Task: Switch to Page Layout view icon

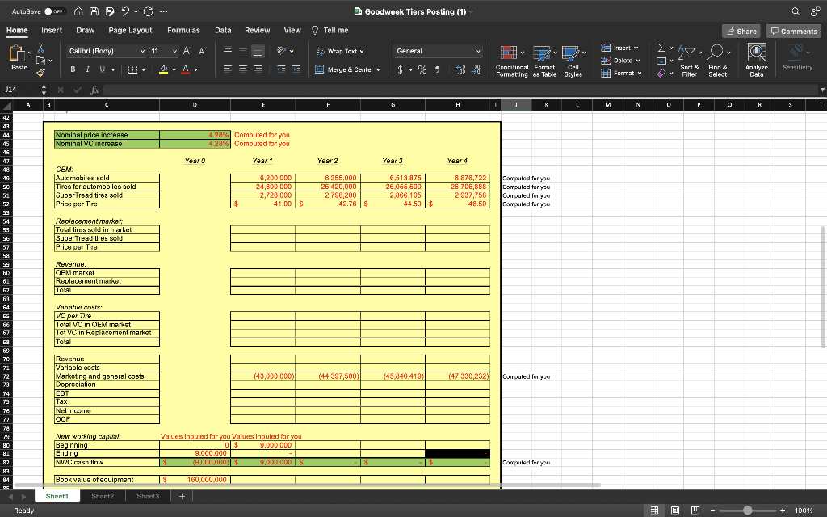Action: coord(675,511)
